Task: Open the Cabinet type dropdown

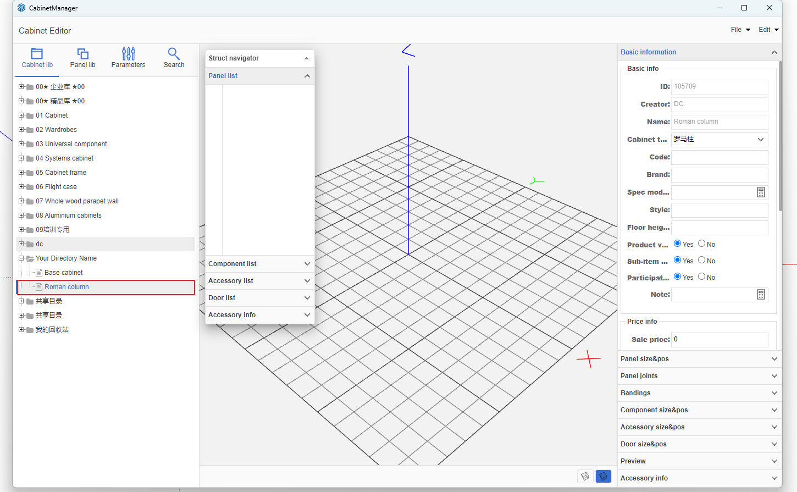Action: coord(719,140)
